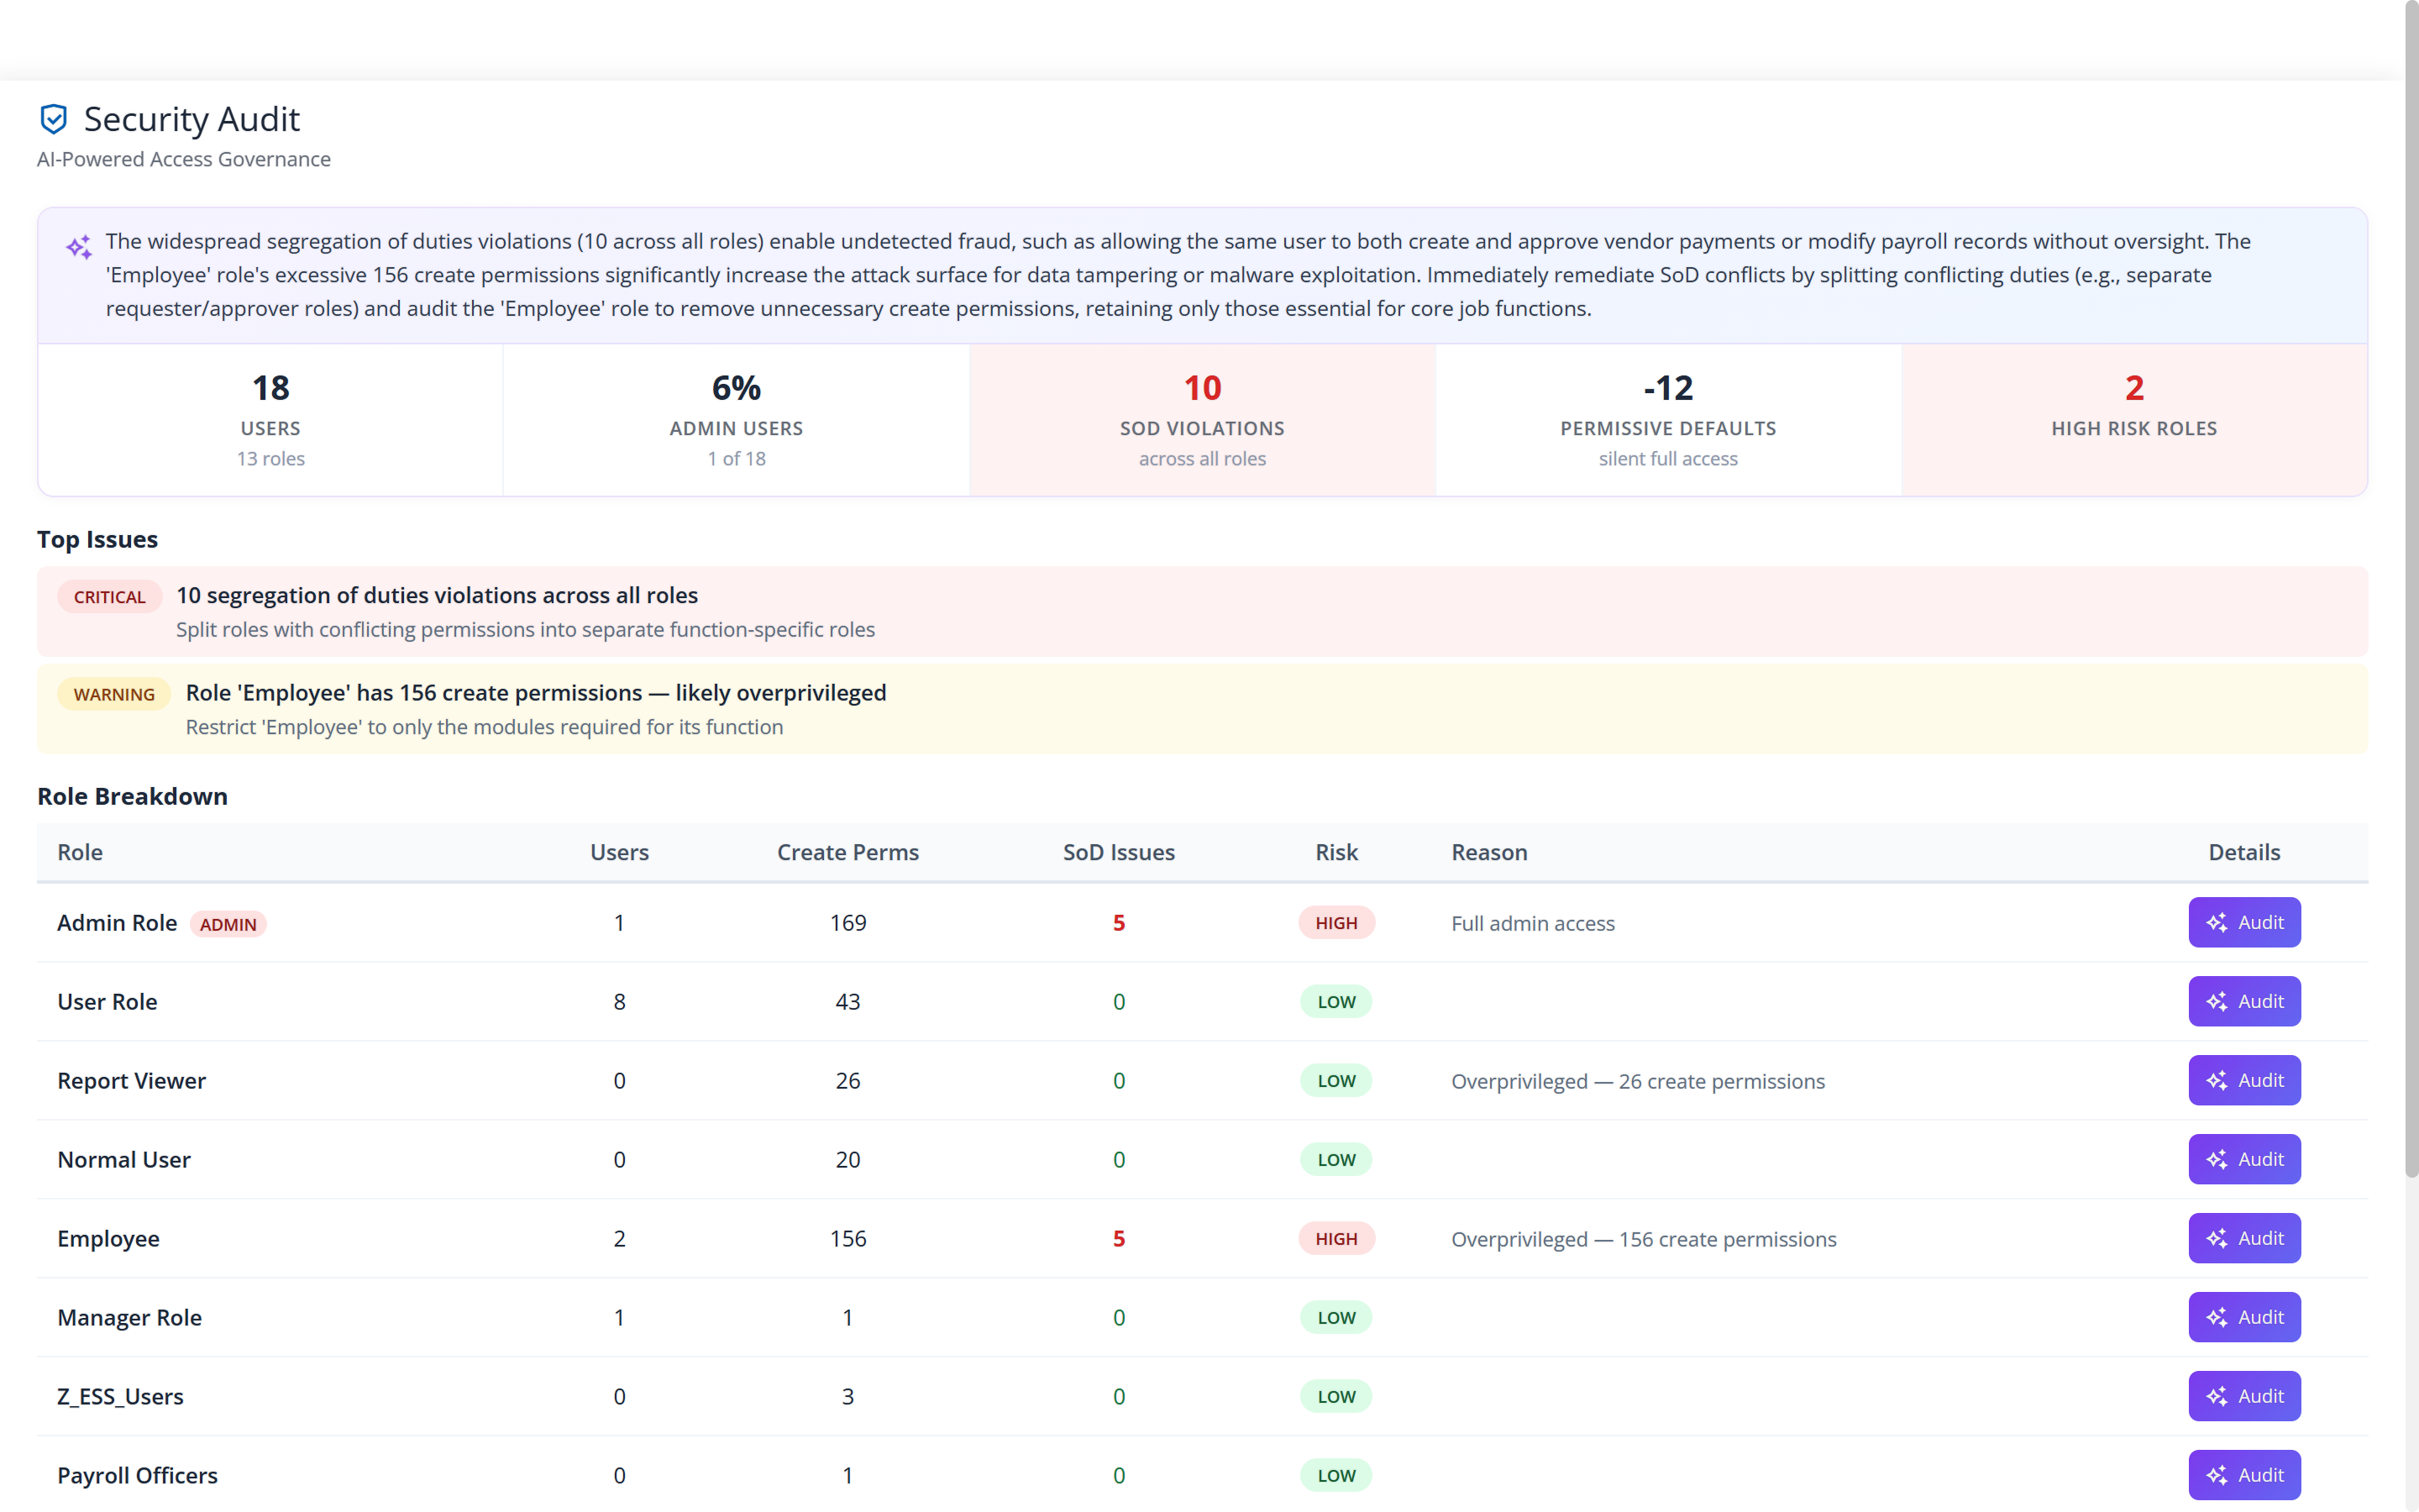Click the Top Issues heading
The width and height of the screenshot is (2419, 1512).
pos(97,539)
